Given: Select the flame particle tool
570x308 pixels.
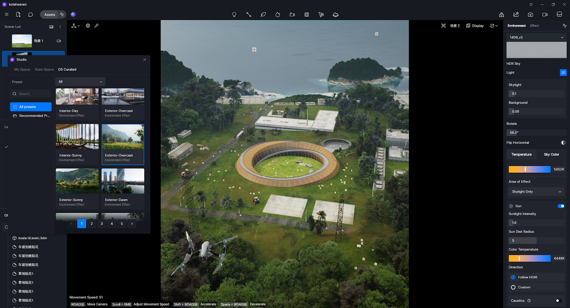Looking at the screenshot, I should [278, 15].
